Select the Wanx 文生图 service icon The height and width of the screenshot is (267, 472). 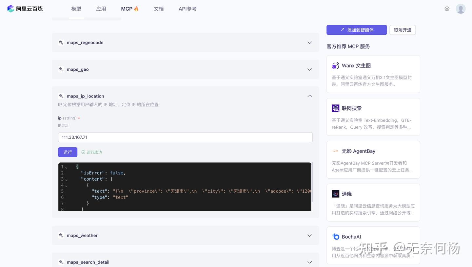335,65
